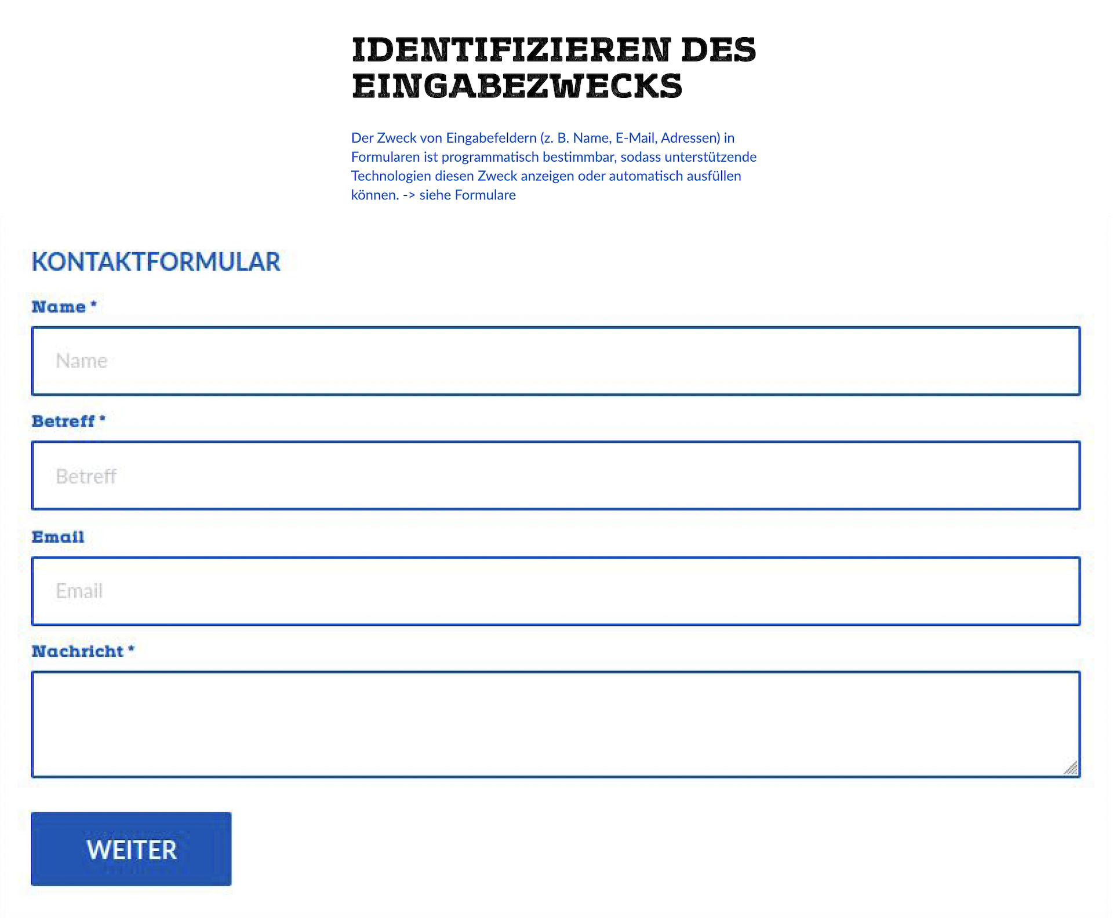Click into the Name input field

tap(555, 361)
